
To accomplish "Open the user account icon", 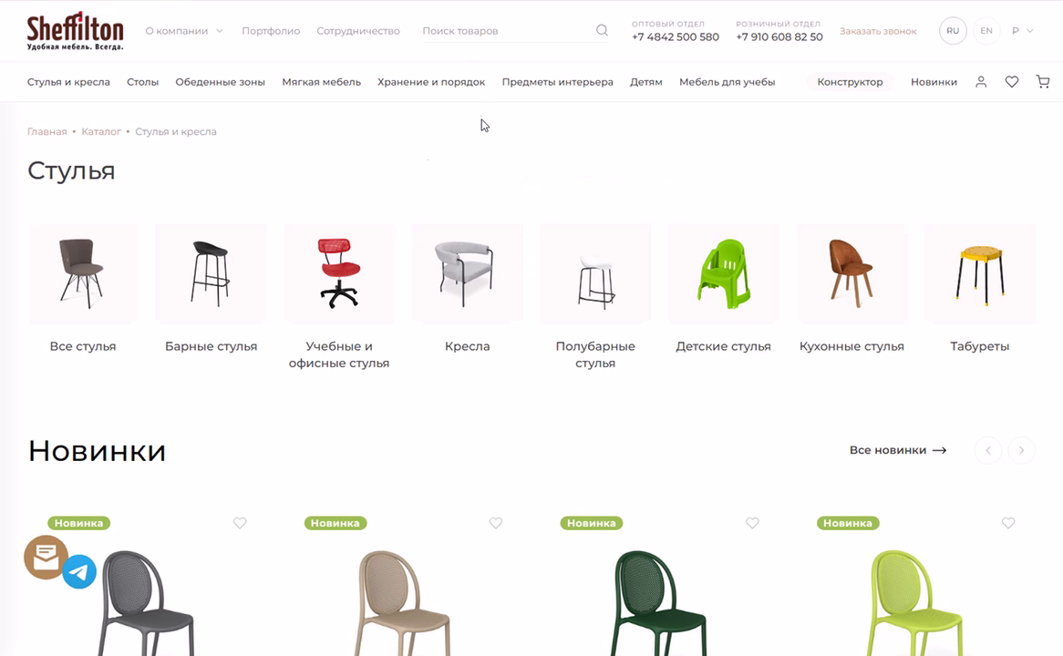I will [980, 82].
